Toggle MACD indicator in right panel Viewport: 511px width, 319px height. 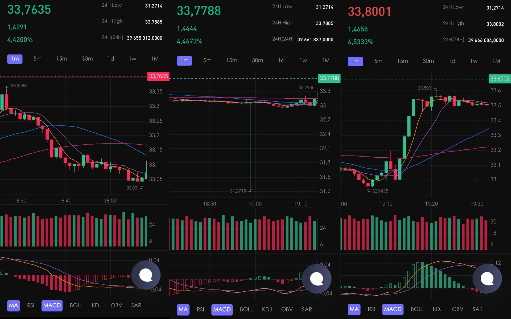click(x=393, y=309)
